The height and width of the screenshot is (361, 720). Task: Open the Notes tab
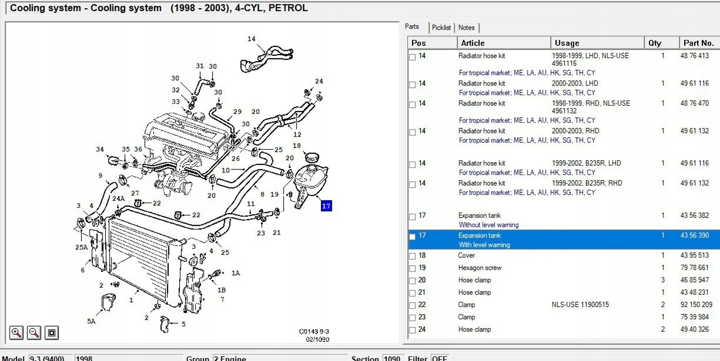tap(466, 28)
